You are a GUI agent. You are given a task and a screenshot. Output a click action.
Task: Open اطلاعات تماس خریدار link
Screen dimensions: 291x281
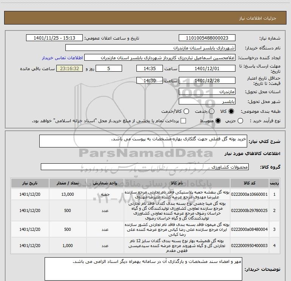pyautogui.click(x=62, y=58)
